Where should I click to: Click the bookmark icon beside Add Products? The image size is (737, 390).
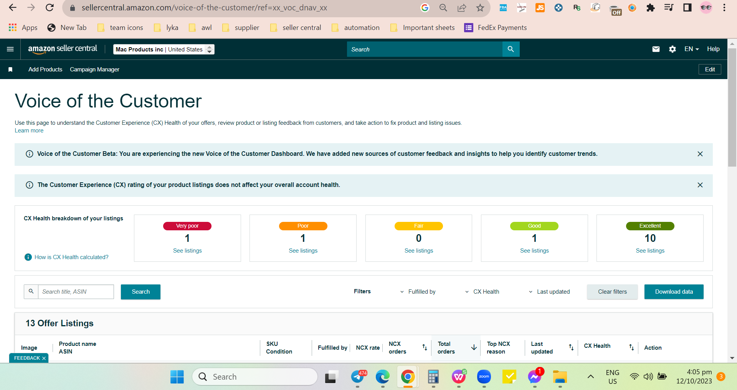pos(10,69)
